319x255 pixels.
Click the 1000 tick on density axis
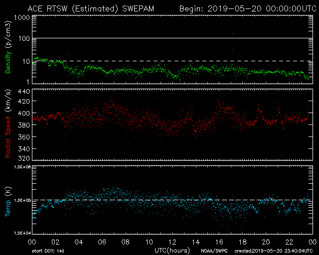tap(21, 17)
